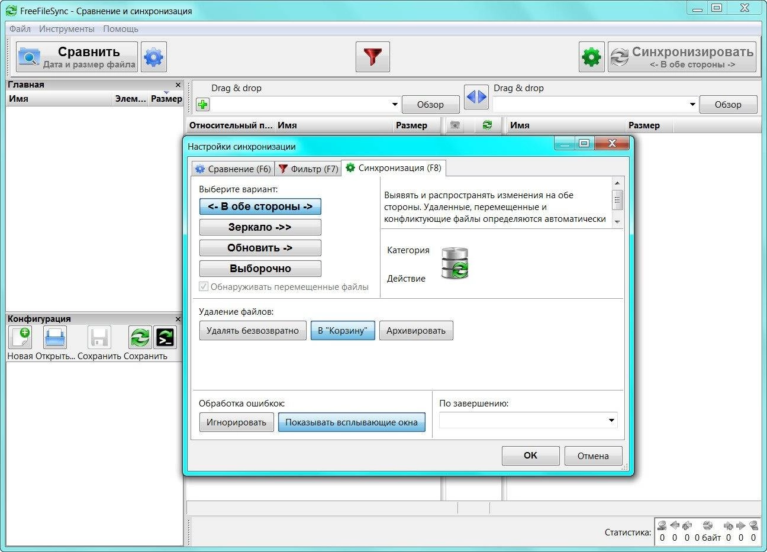Viewport: 767px width, 552px height.
Task: Confirm settings with the OK button
Action: [x=530, y=456]
